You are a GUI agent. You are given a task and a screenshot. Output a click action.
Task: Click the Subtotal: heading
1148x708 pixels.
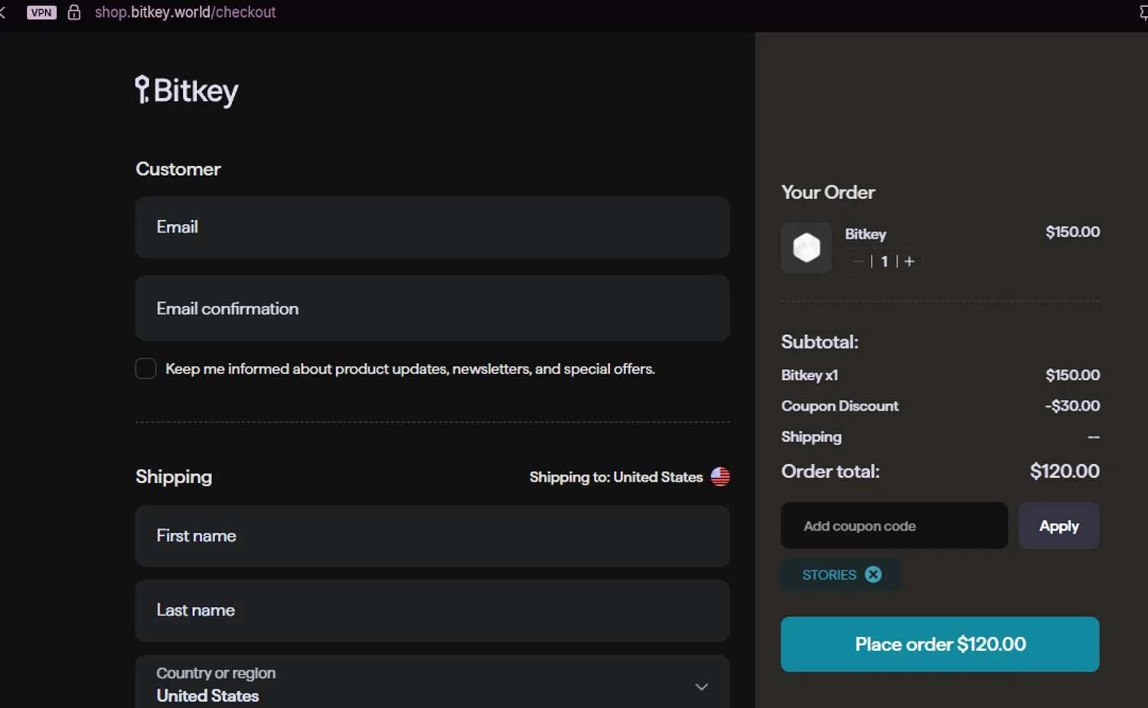[820, 342]
